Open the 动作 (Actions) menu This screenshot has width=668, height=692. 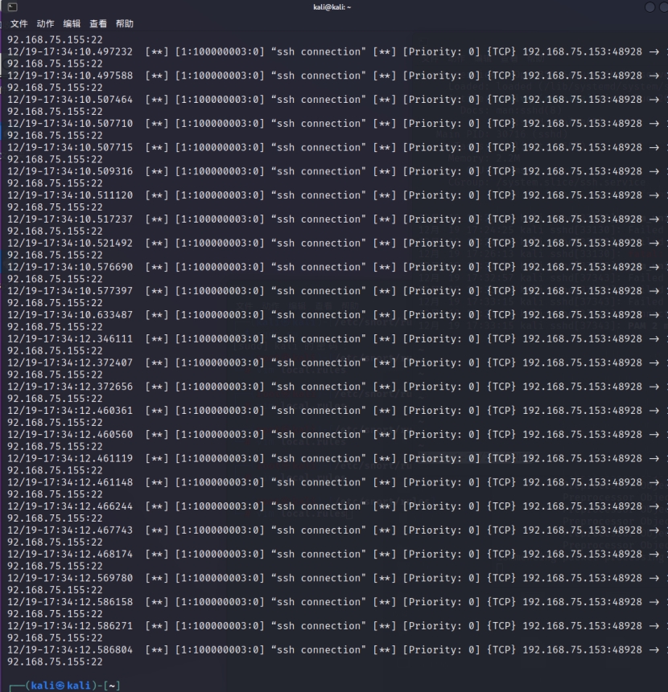(x=45, y=24)
